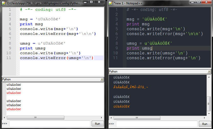
Task: Focus the left console command input field
Action: click(x=50, y=124)
